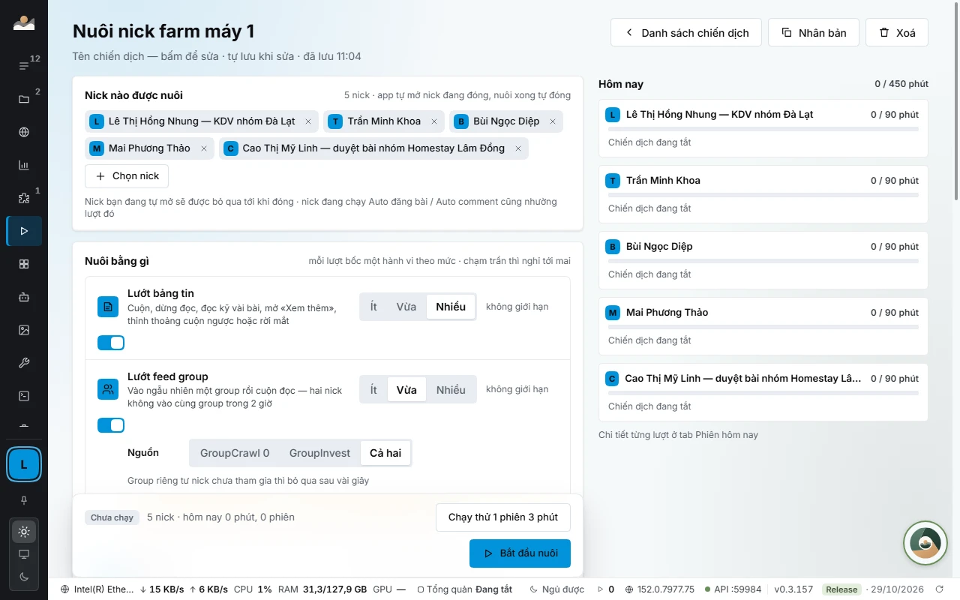Set Lướt bảng tin level to Vừa
Image resolution: width=960 pixels, height=600 pixels.
[x=406, y=307]
